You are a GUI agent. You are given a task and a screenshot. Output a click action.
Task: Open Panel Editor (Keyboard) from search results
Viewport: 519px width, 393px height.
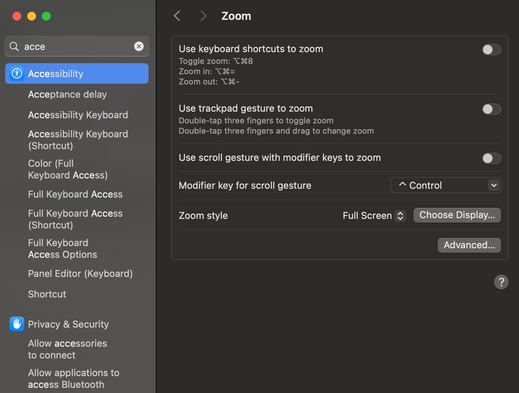point(80,273)
